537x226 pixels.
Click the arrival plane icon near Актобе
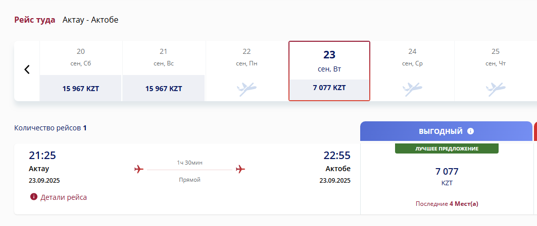[x=240, y=169]
